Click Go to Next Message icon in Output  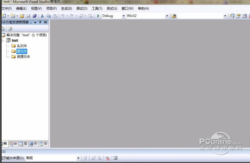tap(99, 158)
